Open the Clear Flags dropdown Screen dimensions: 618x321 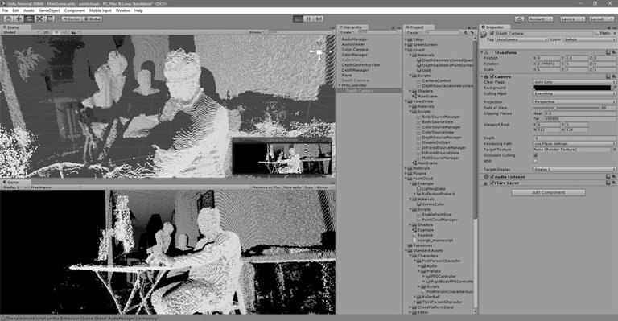(575, 82)
